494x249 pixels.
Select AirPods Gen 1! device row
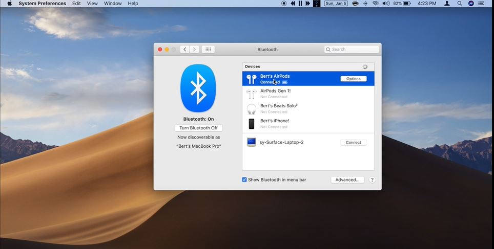pos(308,94)
